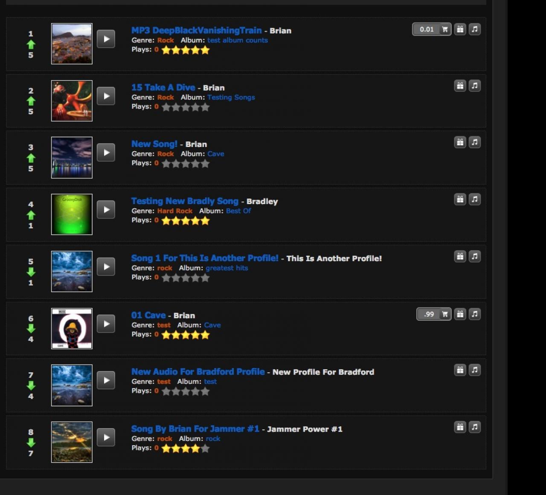The height and width of the screenshot is (495, 546).
Task: Play Song 1 For This Is Another Profile!
Action: pos(106,267)
